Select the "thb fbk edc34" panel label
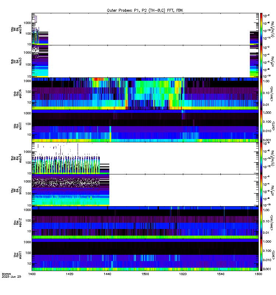 point(18,94)
